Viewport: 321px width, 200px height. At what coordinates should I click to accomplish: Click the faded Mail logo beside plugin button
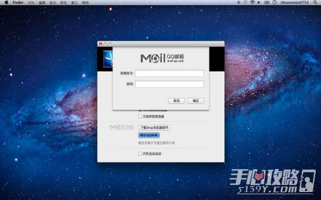[x=121, y=127]
